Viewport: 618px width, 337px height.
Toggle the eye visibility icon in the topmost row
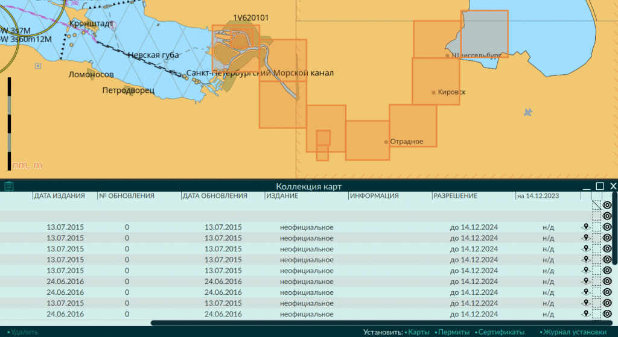tap(607, 205)
